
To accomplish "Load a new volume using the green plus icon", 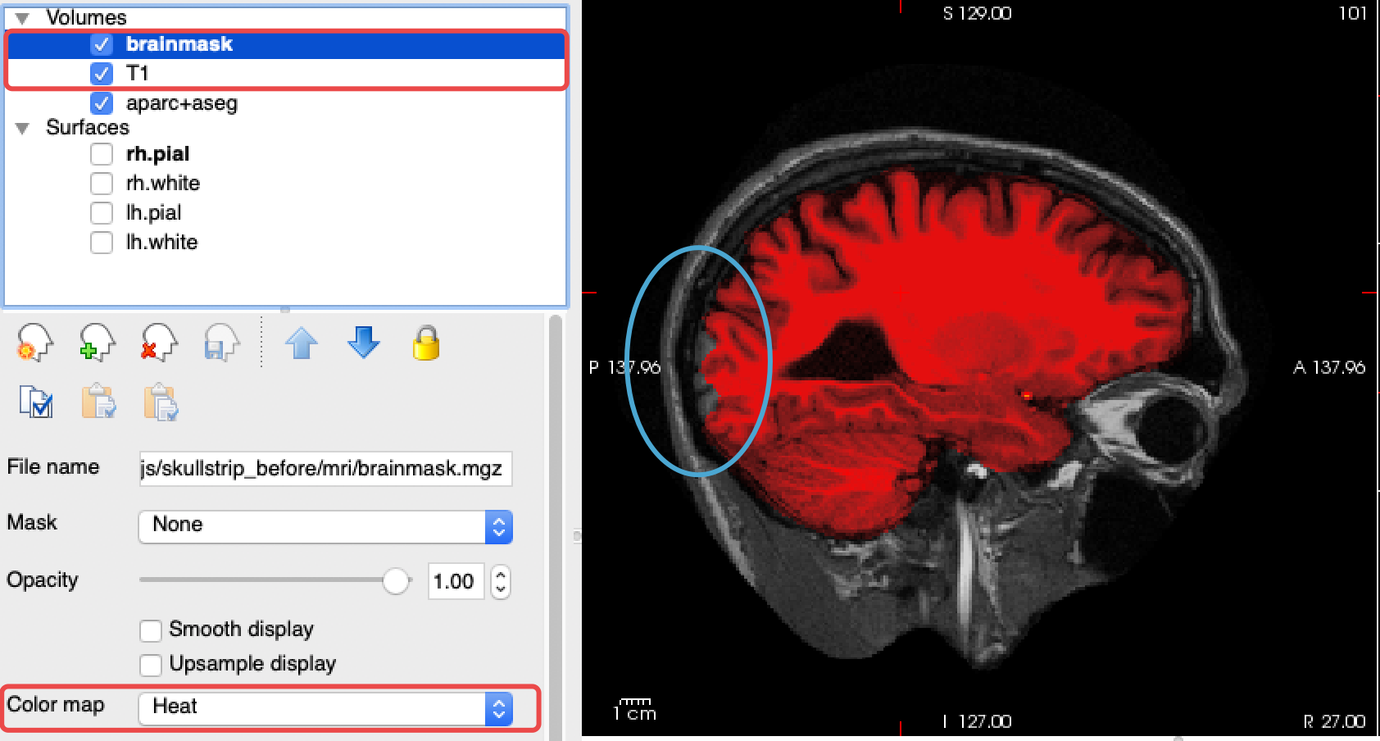I will tap(95, 344).
